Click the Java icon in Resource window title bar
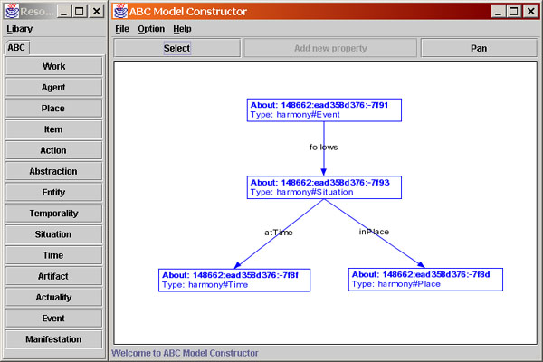 pos(12,11)
